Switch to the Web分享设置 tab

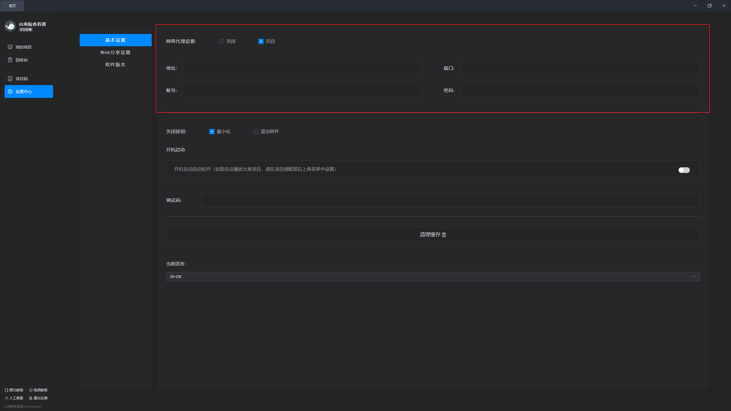point(115,53)
